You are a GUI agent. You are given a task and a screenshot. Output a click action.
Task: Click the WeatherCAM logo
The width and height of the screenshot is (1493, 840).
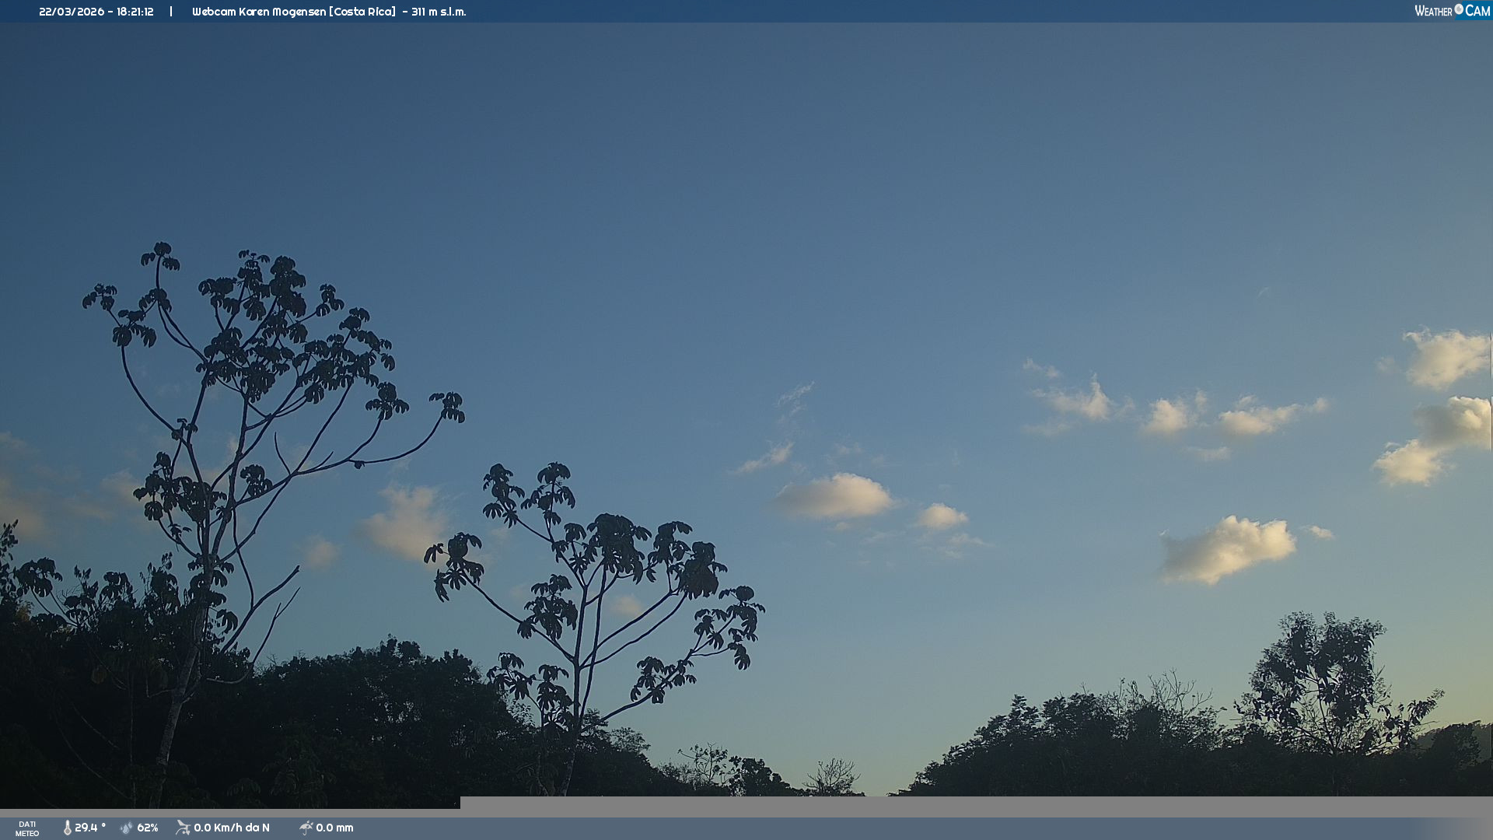pos(1452,11)
